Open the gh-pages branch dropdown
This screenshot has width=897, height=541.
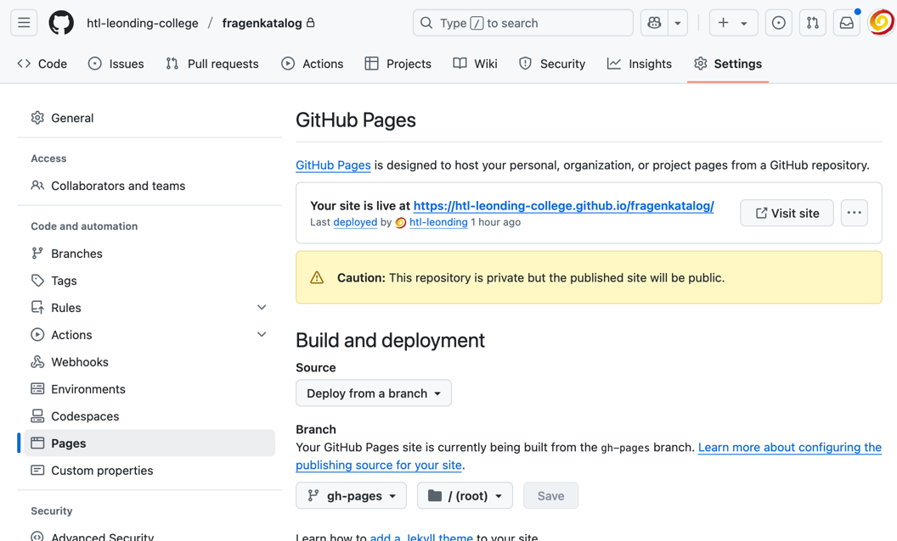pos(351,496)
